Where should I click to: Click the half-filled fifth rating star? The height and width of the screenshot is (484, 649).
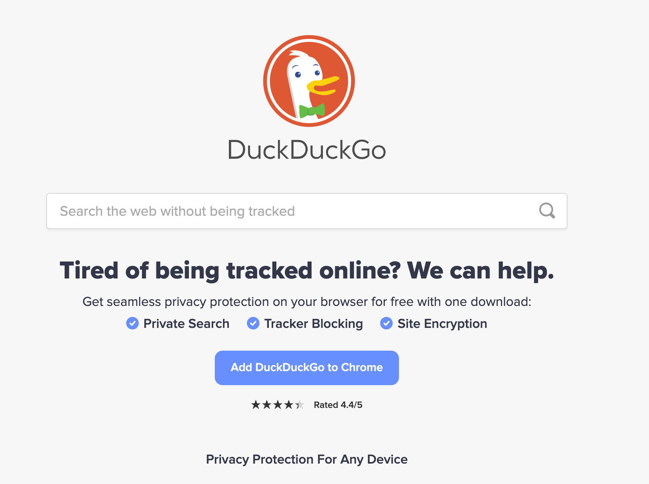click(x=300, y=404)
